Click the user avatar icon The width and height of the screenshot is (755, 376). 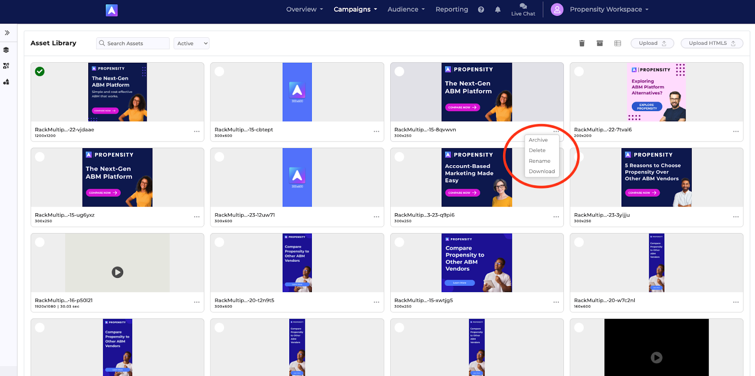pos(557,9)
